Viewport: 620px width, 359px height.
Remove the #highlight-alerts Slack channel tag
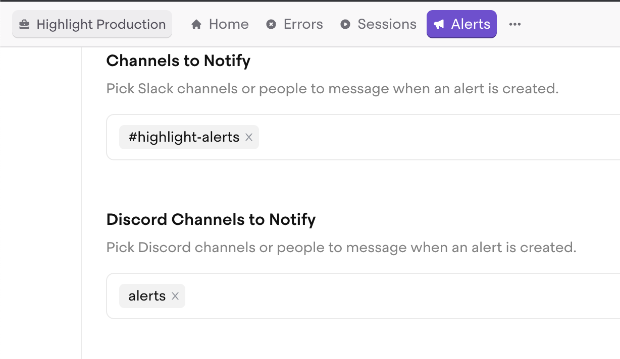249,137
